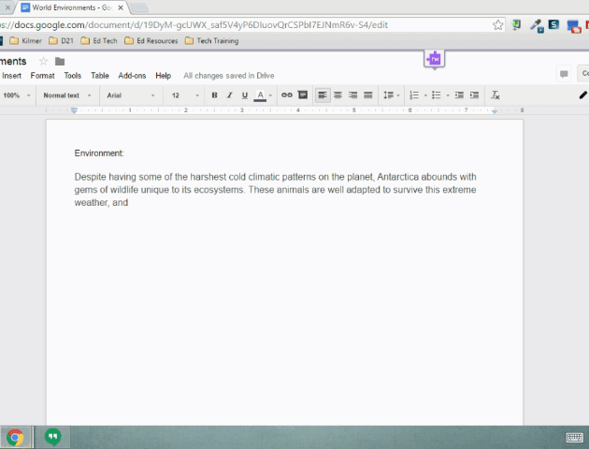Open the Format menu
Viewport: 589px width, 449px height.
42,76
